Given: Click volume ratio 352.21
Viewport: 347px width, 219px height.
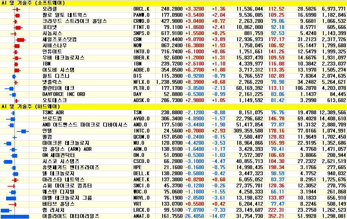Looking at the screenshot, I should [x=276, y=216].
